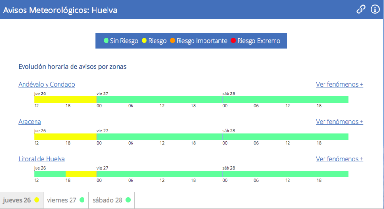
Task: Click the Riesgo Extremo legend label
Action: 259,41
